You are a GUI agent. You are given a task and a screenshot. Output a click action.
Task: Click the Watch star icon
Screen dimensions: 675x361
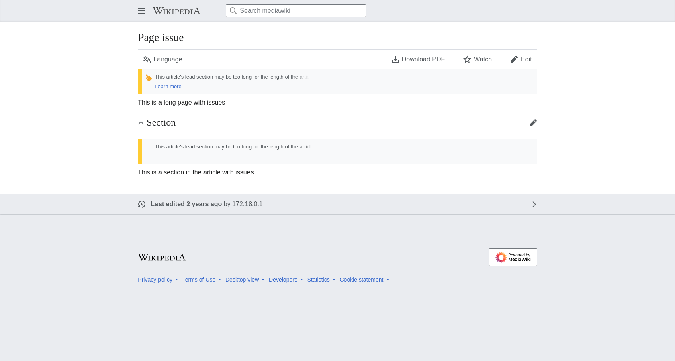467,59
